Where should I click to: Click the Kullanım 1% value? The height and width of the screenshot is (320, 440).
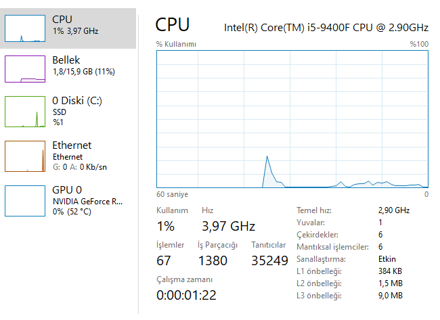[166, 225]
